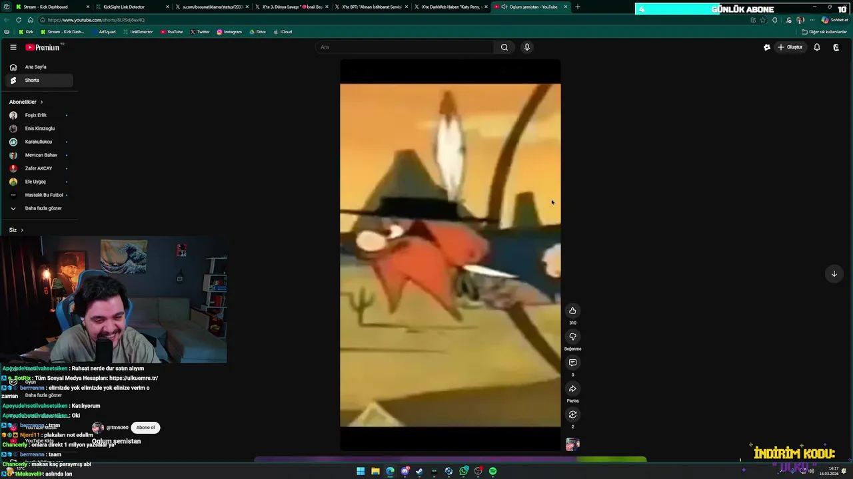853x479 pixels.
Task: Open Hastalık Bu Futbol channel
Action: coord(39,195)
